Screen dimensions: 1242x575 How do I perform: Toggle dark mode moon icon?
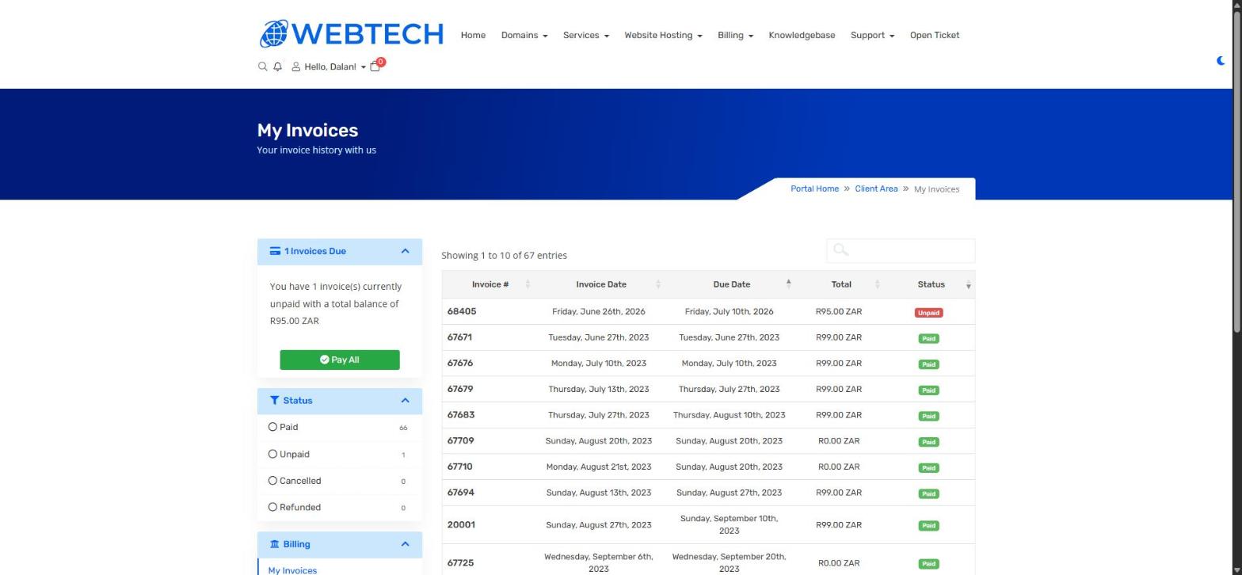[x=1221, y=60]
